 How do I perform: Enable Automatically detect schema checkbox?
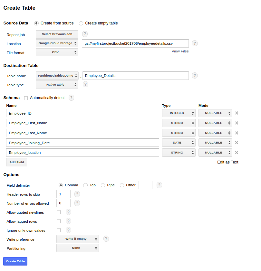pos(26,98)
